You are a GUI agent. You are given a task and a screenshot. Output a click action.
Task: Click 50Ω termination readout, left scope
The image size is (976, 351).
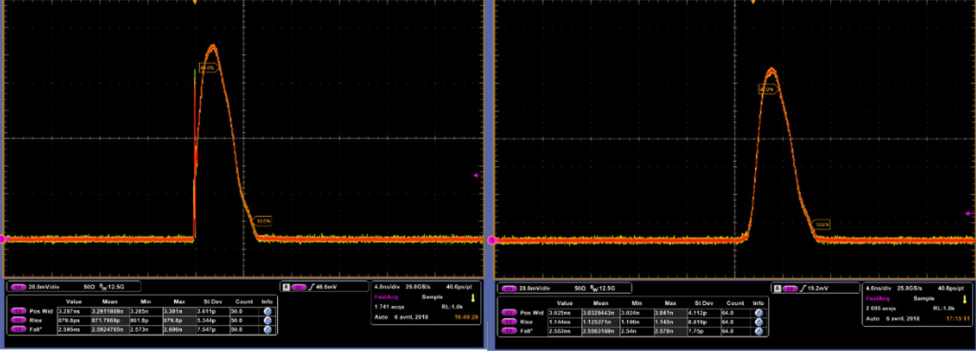tap(88, 287)
